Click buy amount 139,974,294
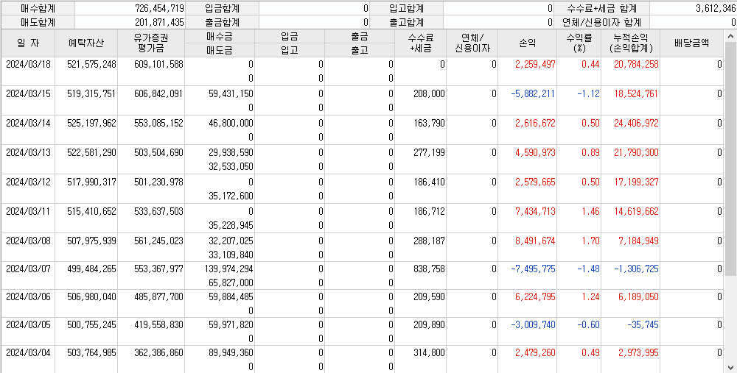Screen dimensions: 737x373 [x=229, y=269]
